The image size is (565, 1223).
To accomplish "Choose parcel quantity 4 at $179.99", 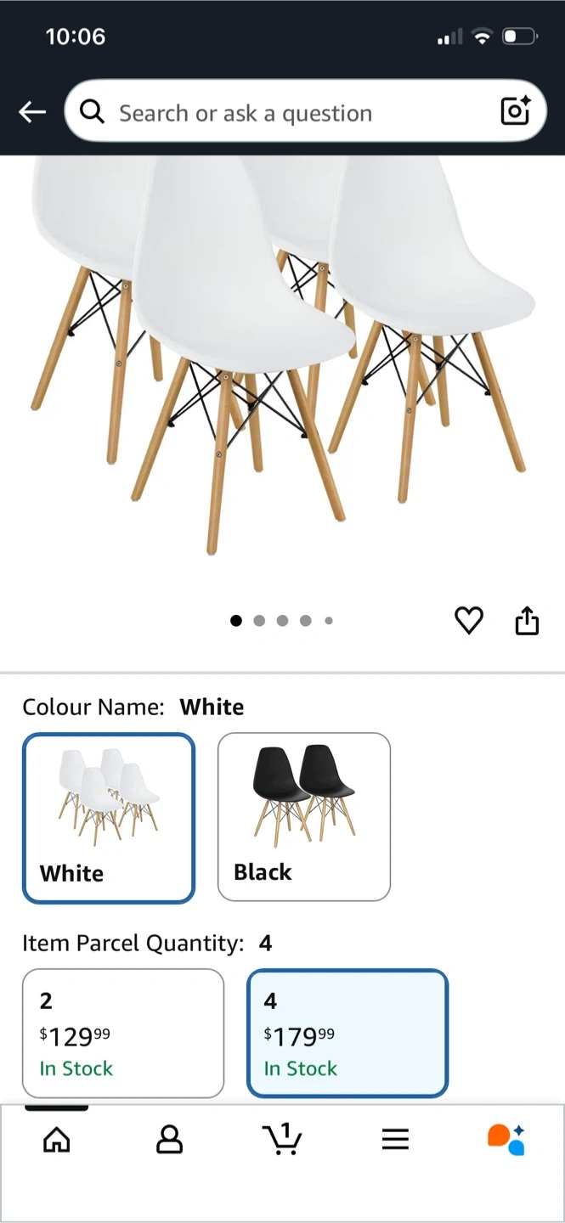I will pyautogui.click(x=347, y=1034).
